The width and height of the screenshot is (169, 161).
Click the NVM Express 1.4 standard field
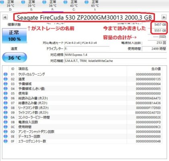[115, 55]
